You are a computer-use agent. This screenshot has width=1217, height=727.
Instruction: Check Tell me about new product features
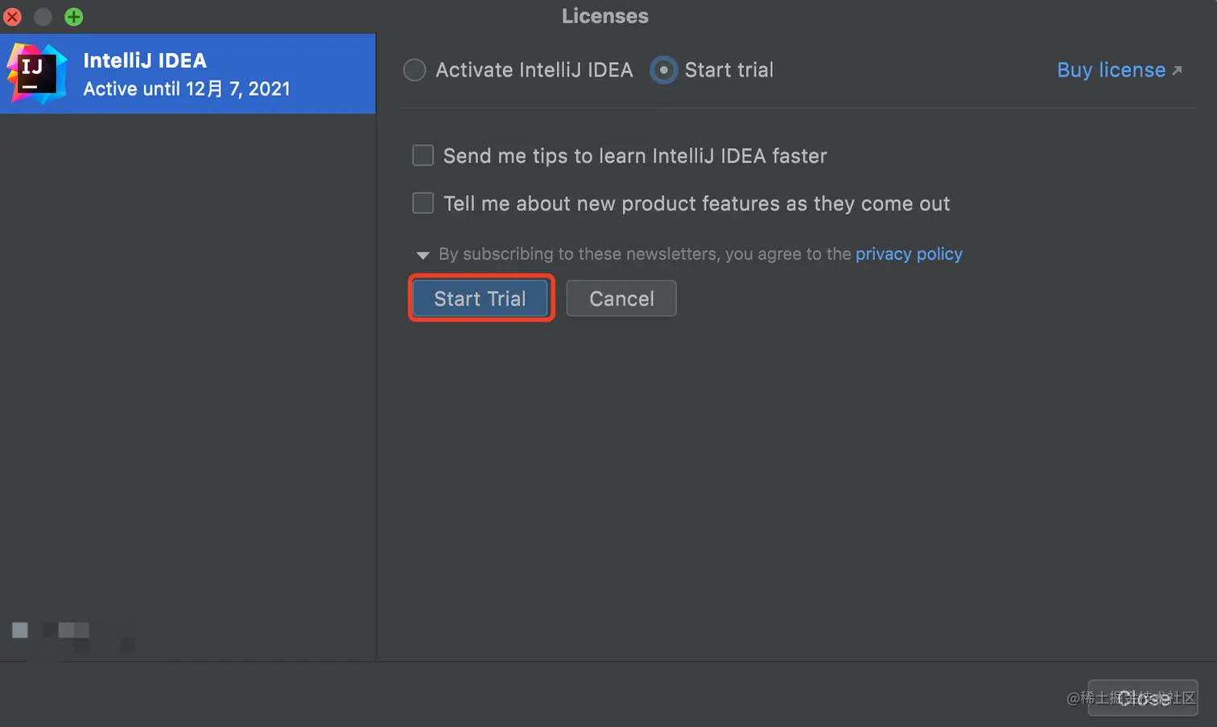(423, 203)
